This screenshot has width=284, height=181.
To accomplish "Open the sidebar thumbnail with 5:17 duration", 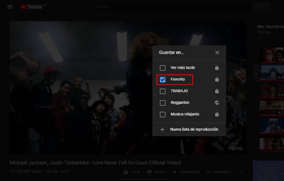I will [272, 144].
